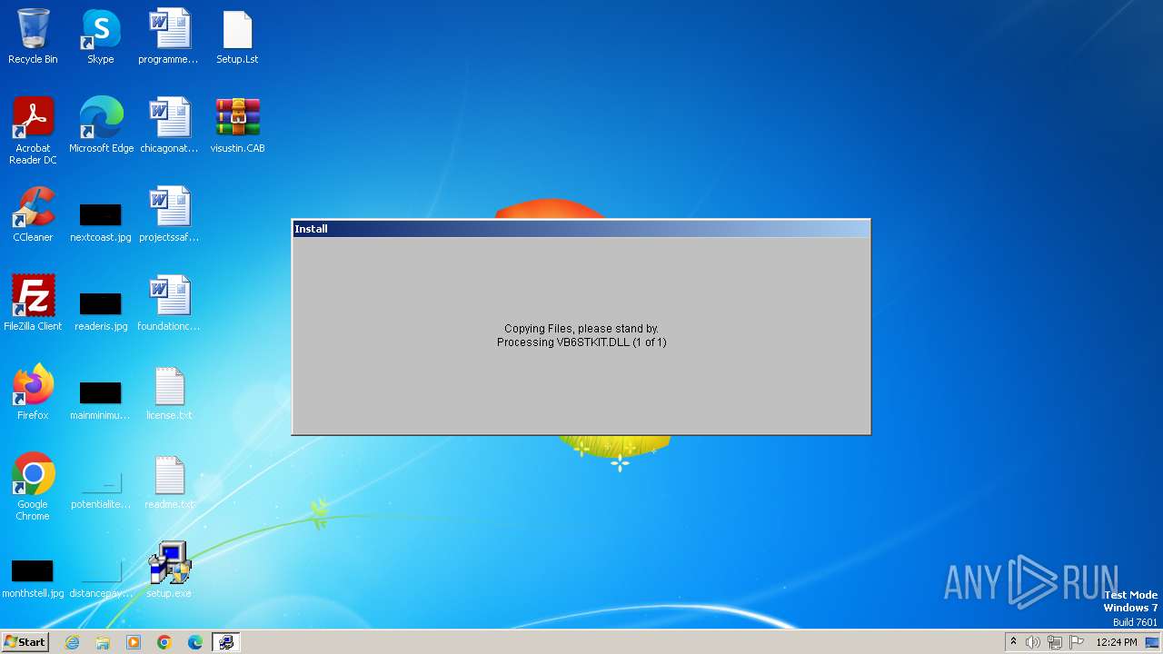Click the Copying Files please stand by text
The width and height of the screenshot is (1163, 654).
tap(581, 329)
